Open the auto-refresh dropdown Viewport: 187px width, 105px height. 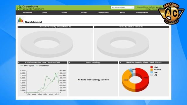coord(122,7)
